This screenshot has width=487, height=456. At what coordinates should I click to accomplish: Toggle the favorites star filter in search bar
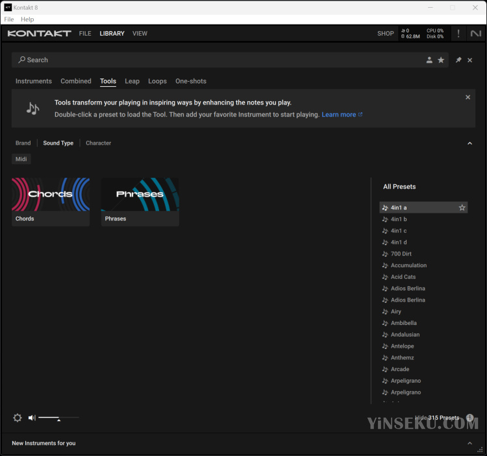(441, 60)
